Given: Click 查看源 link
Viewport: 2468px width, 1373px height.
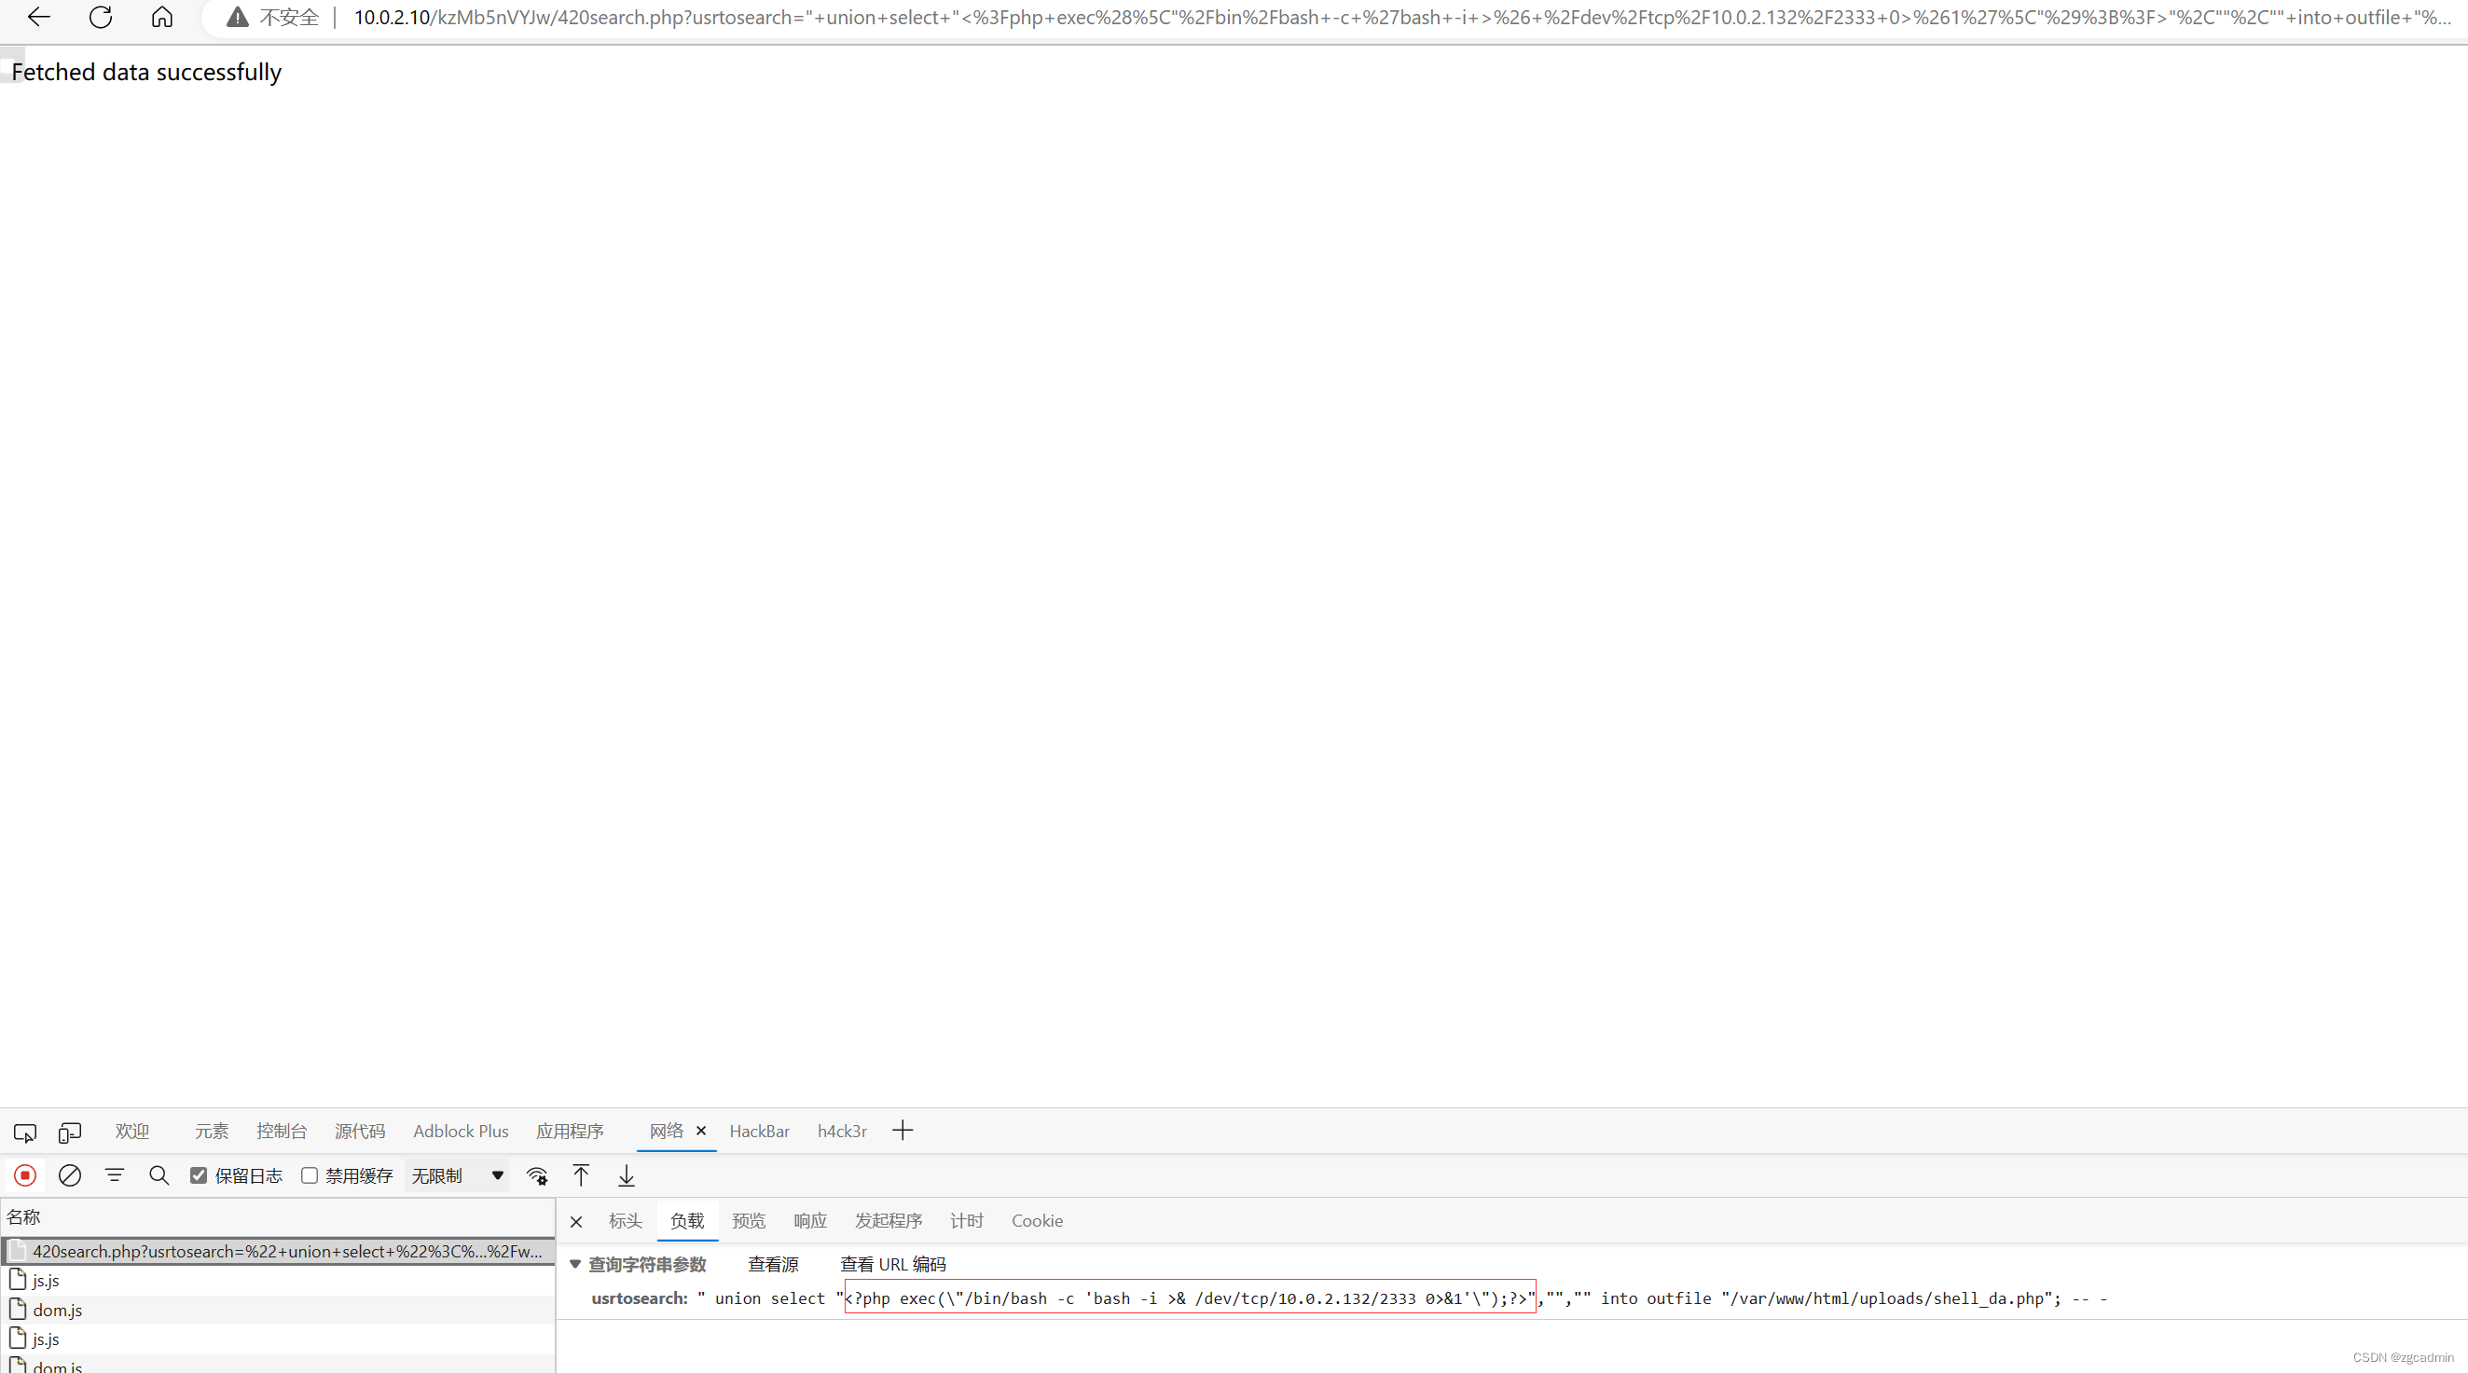Looking at the screenshot, I should coord(773,1265).
